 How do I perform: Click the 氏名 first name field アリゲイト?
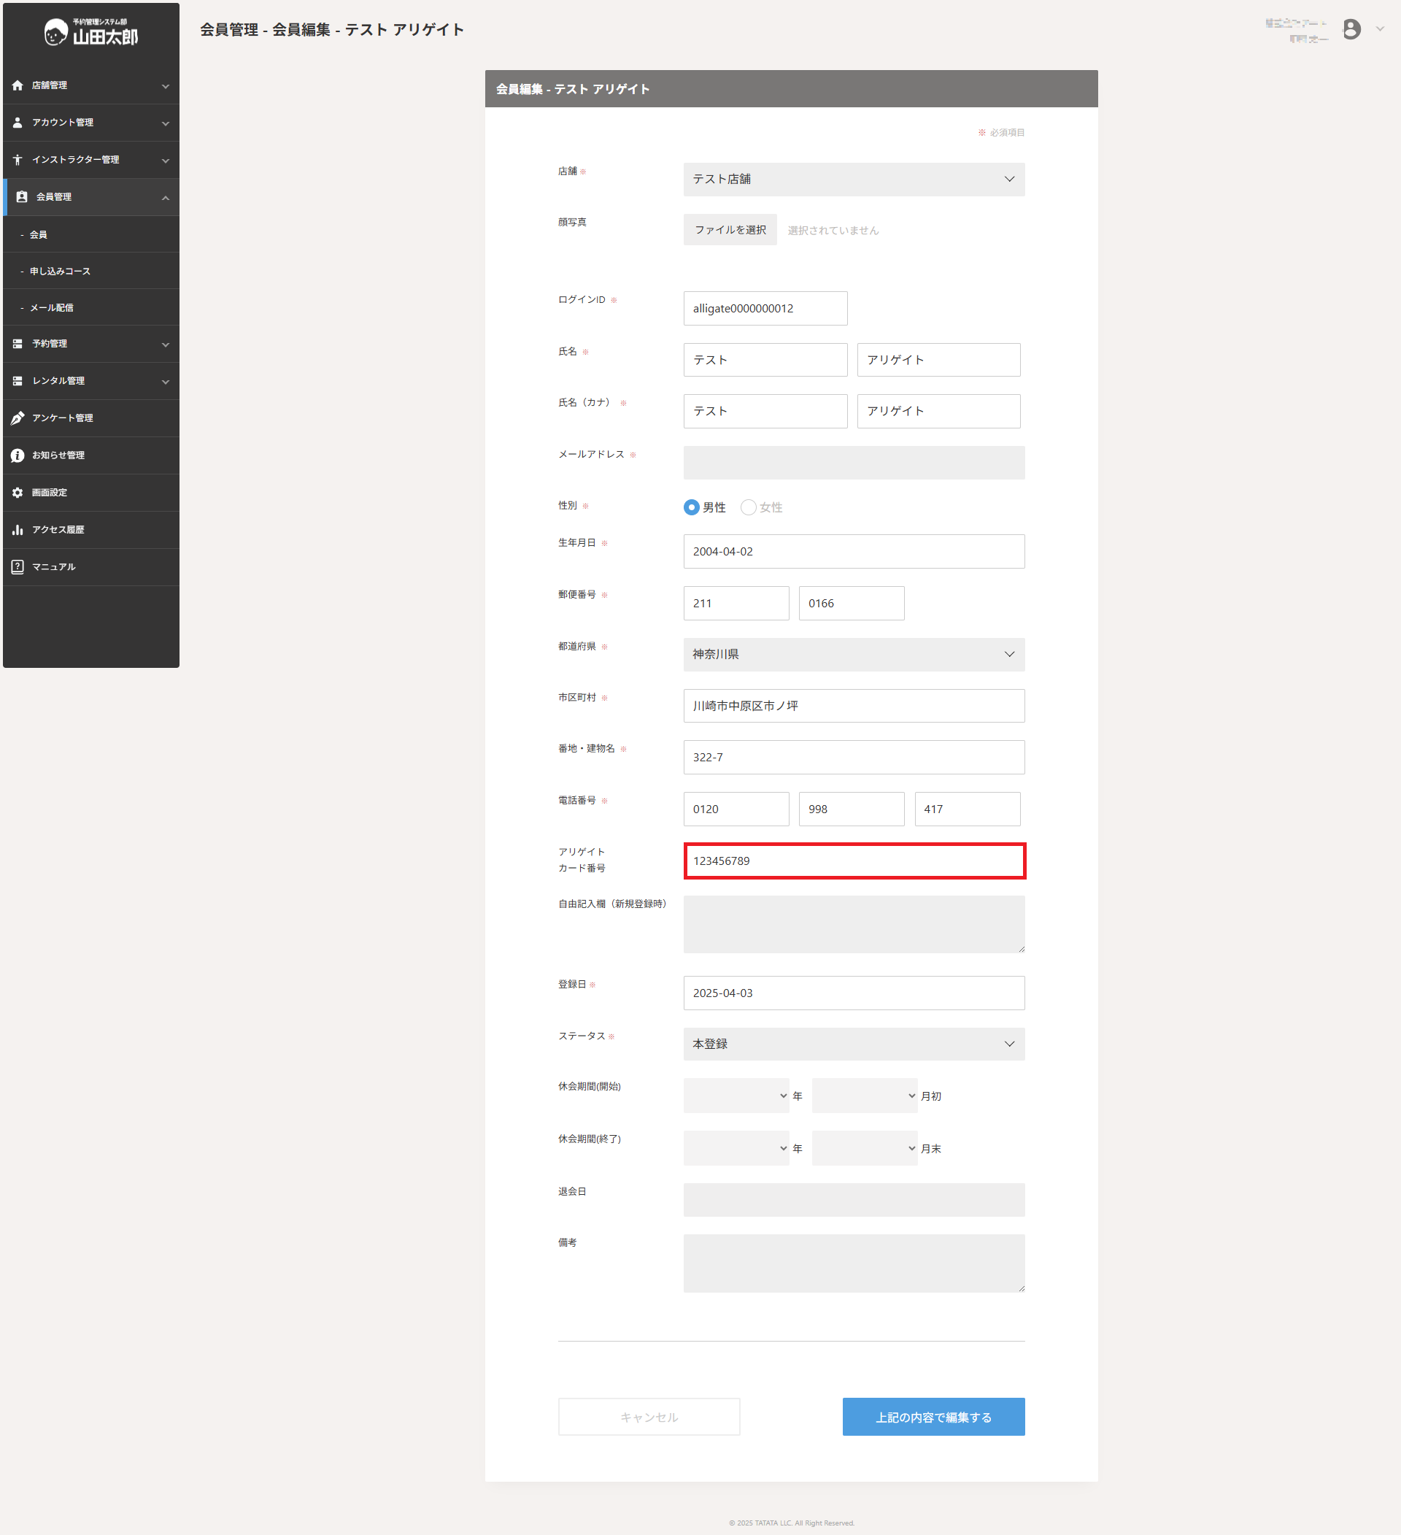[938, 359]
